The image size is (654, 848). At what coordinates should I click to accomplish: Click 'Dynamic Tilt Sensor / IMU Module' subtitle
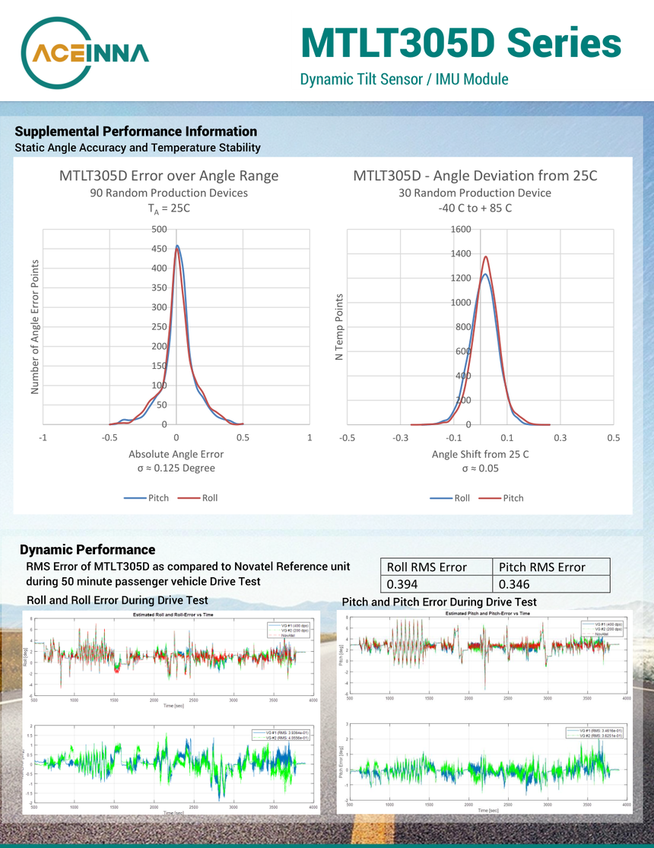404,79
